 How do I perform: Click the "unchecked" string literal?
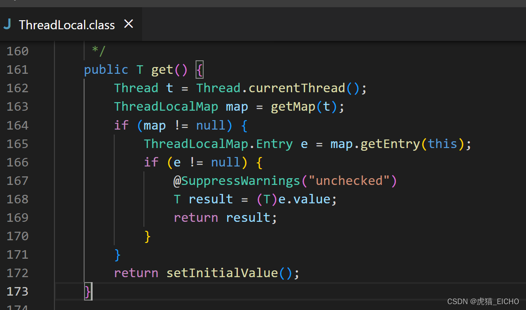pos(349,181)
